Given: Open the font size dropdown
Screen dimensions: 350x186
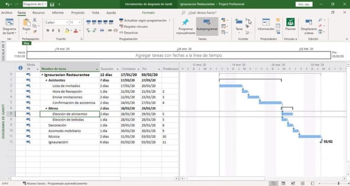Looking at the screenshot, I should tap(80, 22).
